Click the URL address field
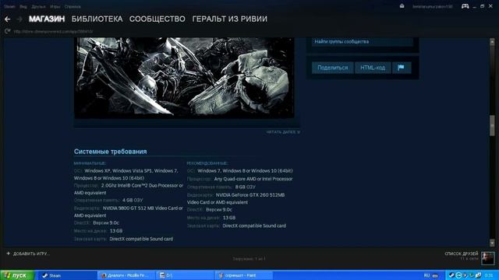The image size is (499, 280). tap(53, 31)
